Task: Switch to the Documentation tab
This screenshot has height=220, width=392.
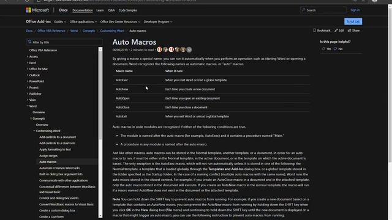Action: [83, 10]
